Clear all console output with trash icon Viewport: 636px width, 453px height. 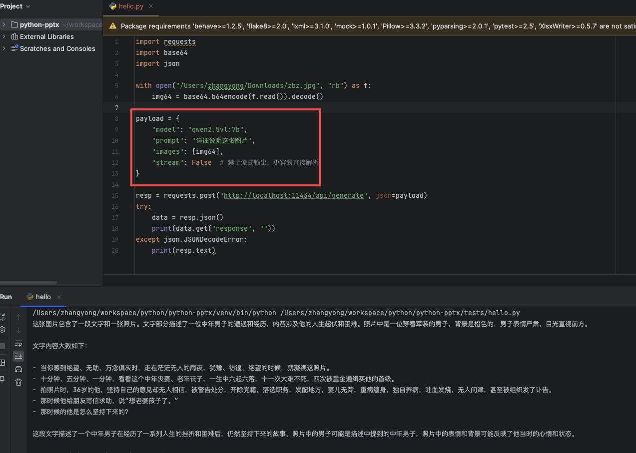click(18, 382)
